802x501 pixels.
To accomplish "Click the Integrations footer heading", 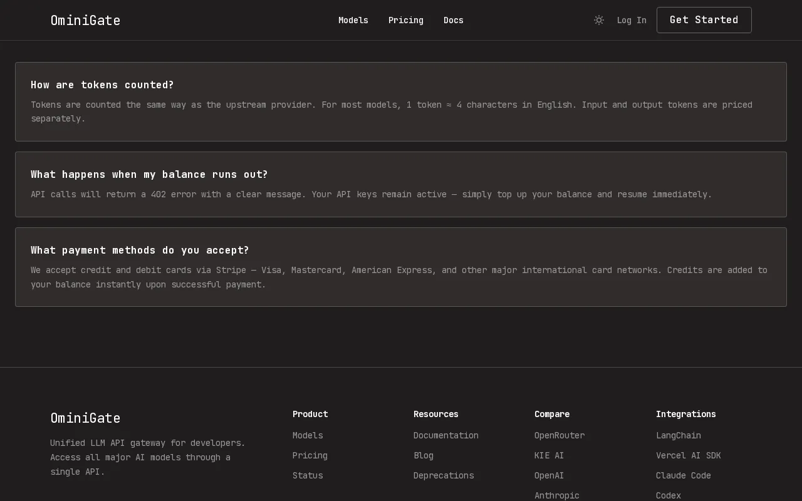I will (x=686, y=414).
